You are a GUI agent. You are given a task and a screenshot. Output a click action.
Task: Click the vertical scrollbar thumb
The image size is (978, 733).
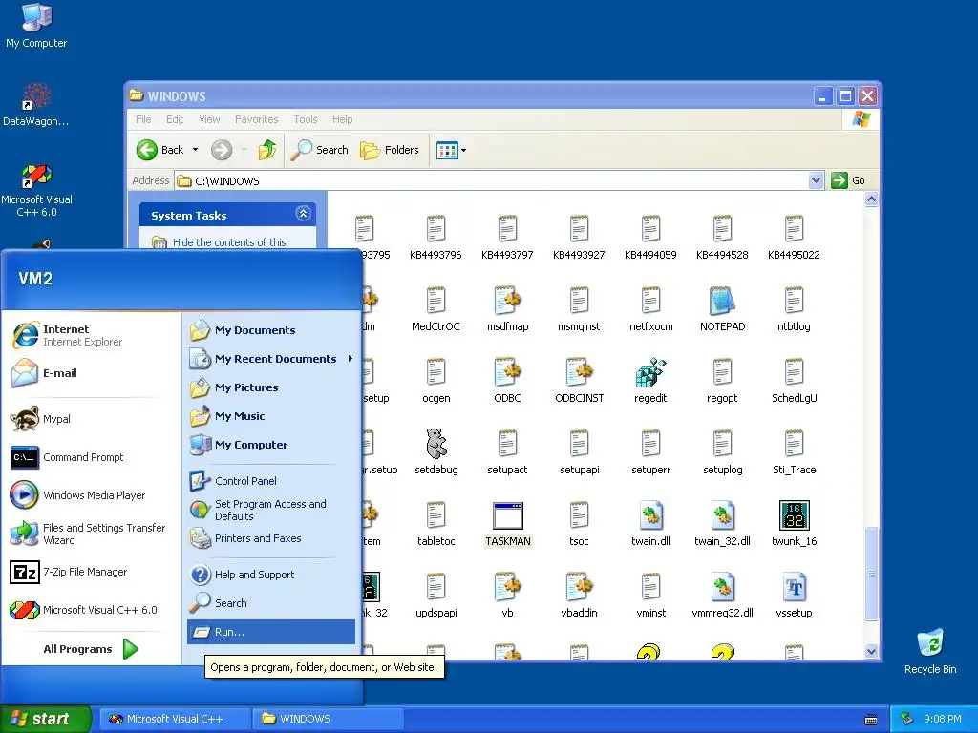[871, 574]
